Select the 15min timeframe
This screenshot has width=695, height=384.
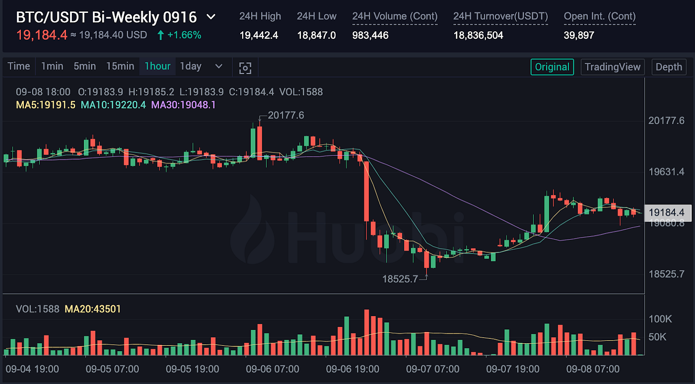tap(121, 66)
